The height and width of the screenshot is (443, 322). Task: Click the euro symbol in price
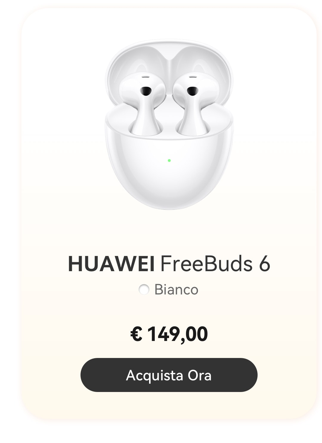136,334
